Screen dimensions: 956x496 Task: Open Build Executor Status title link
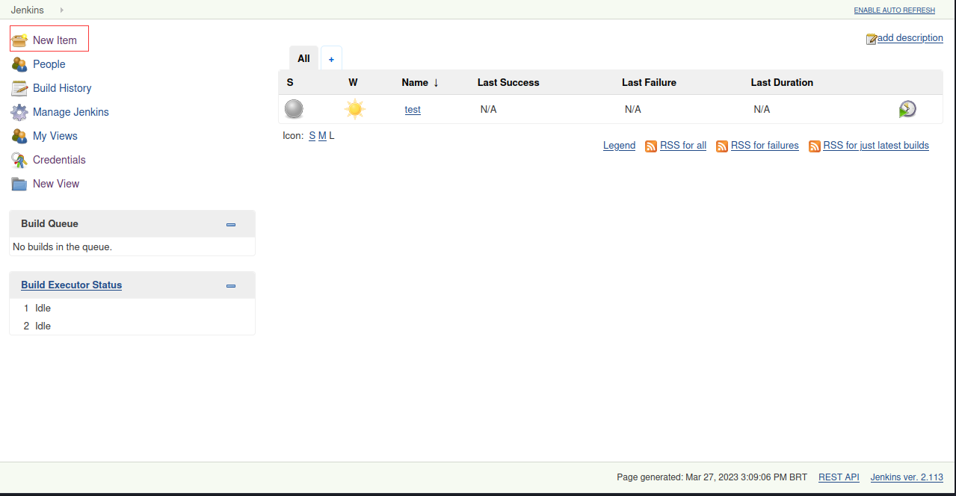(x=71, y=285)
